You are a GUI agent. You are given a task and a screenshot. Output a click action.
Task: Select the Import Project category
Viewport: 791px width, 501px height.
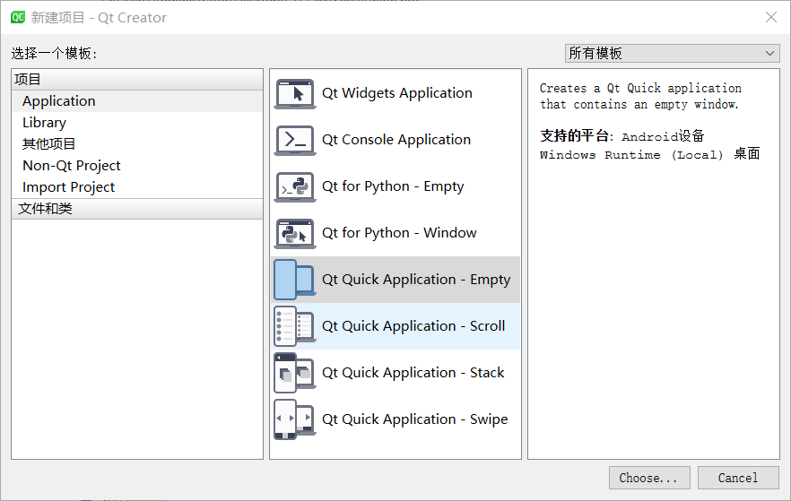click(69, 187)
